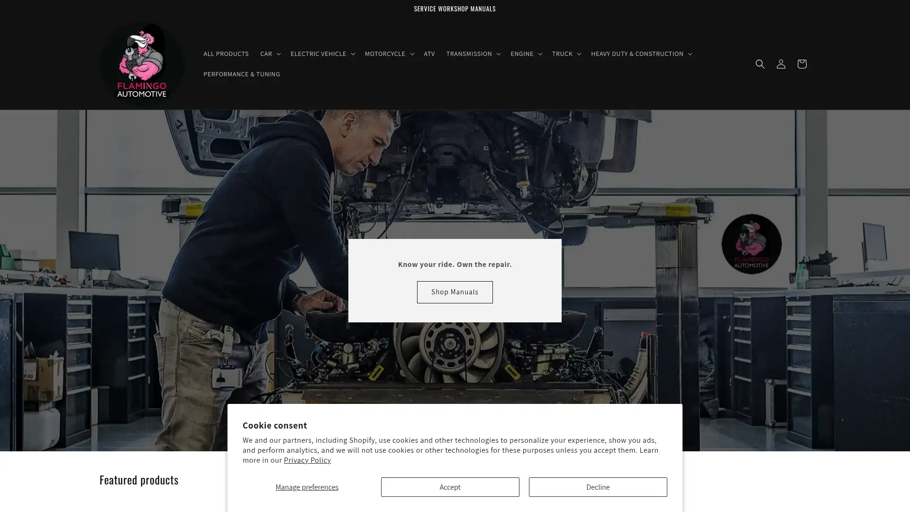Viewport: 910px width, 512px height.
Task: Open the ATV menu item
Action: click(x=429, y=54)
